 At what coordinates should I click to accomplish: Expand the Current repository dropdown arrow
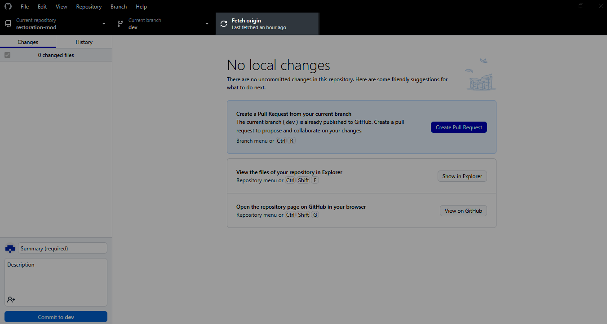[x=104, y=24]
